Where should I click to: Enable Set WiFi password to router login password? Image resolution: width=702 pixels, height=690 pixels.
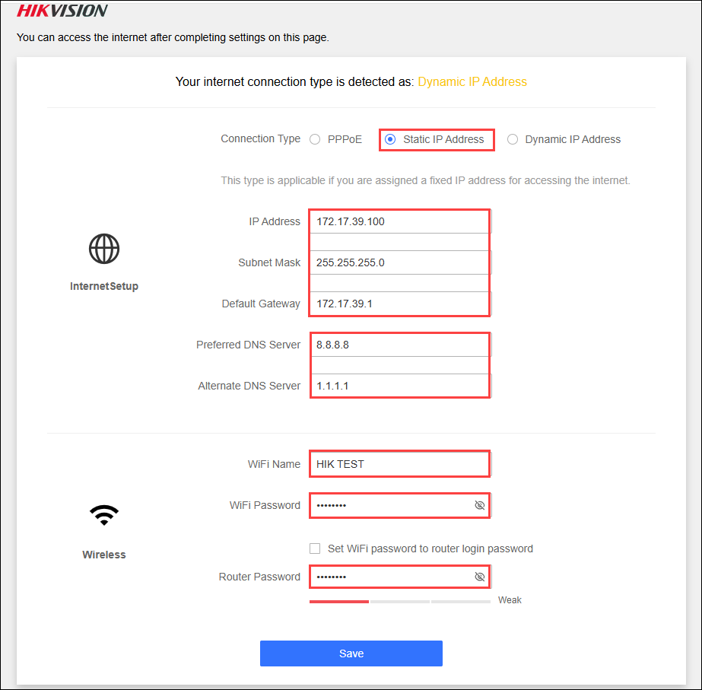click(315, 549)
